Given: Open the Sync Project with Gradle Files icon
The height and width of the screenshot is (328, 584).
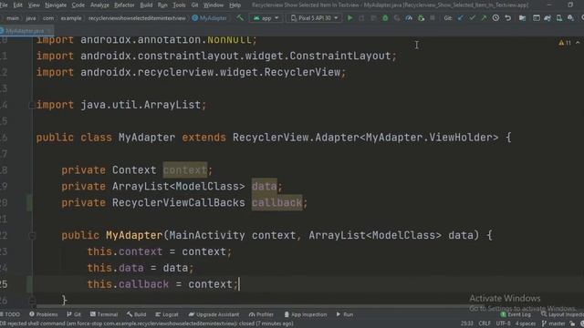Looking at the screenshot, I should pyautogui.click(x=547, y=18).
